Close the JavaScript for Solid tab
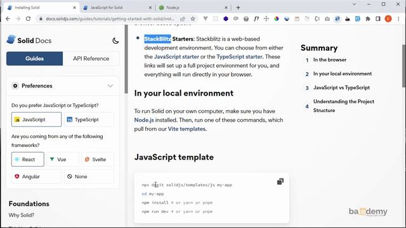 [x=150, y=8]
